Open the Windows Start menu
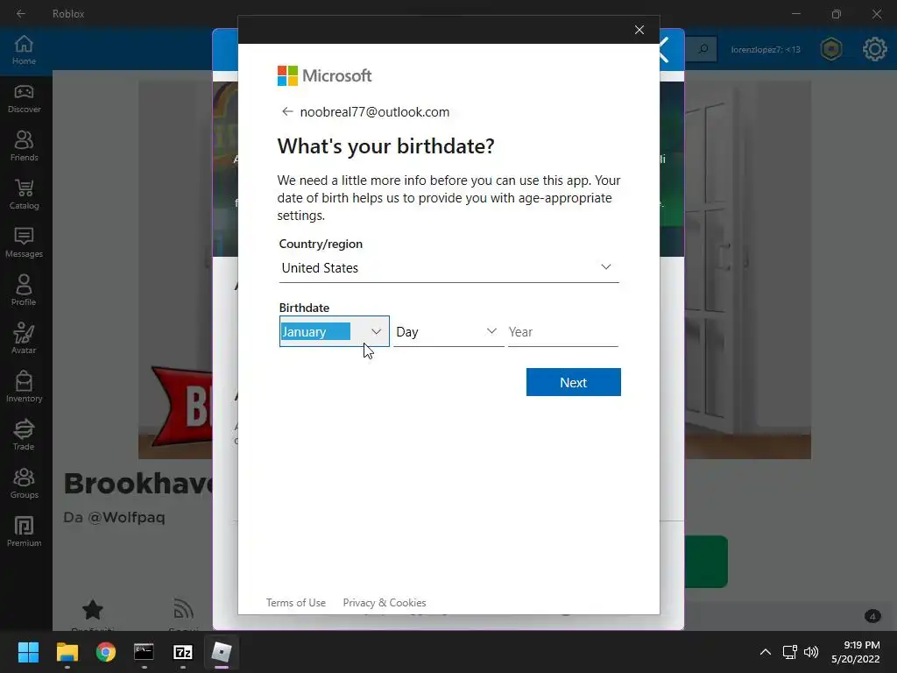The height and width of the screenshot is (673, 897). (28, 652)
